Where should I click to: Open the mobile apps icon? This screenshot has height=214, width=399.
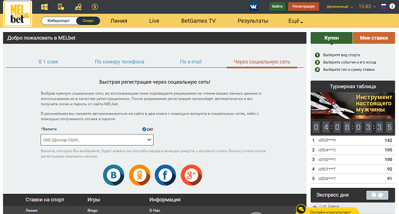61,7
